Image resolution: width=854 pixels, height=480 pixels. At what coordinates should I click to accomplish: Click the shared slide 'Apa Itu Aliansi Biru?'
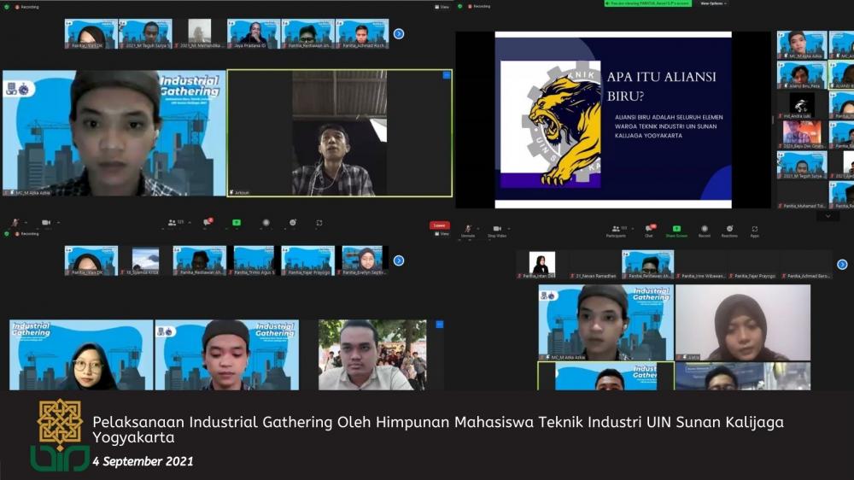coord(613,120)
